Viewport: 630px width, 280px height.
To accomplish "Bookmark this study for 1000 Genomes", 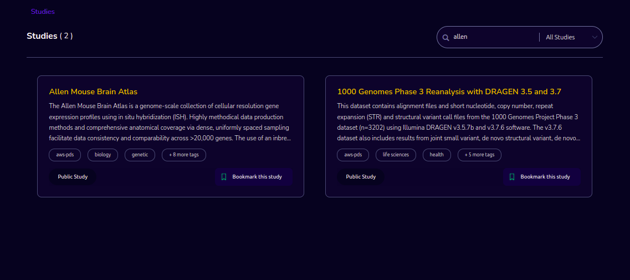I will (541, 177).
